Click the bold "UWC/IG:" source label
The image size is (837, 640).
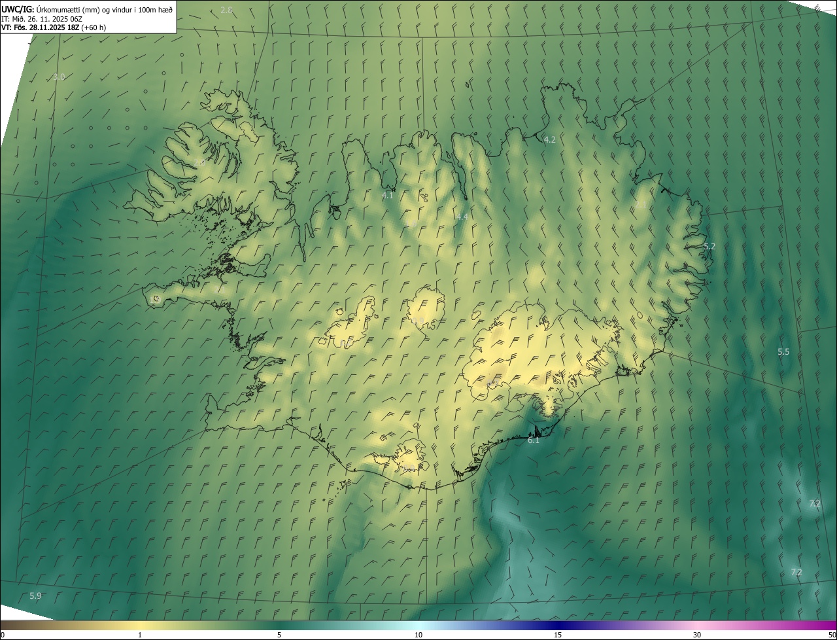[x=17, y=9]
